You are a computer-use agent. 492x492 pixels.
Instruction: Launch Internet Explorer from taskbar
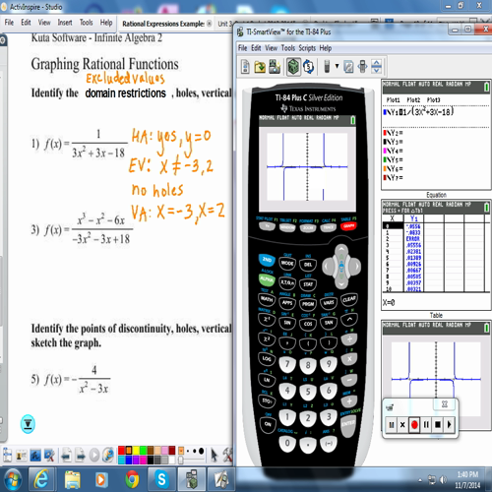pyautogui.click(x=41, y=479)
